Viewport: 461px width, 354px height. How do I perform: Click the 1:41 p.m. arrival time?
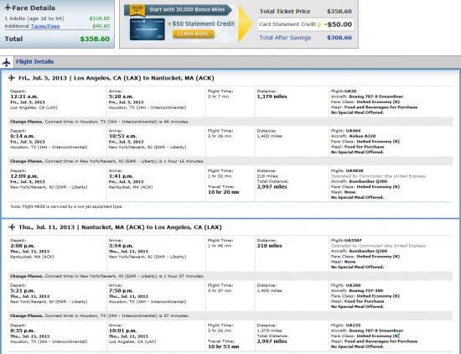(122, 176)
